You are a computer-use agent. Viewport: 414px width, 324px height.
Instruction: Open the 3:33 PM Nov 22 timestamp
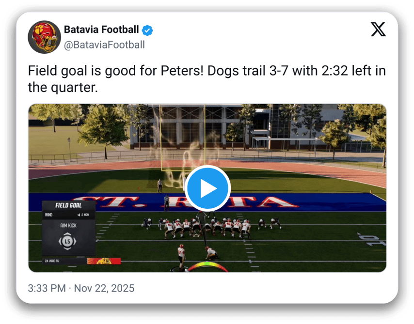point(81,288)
